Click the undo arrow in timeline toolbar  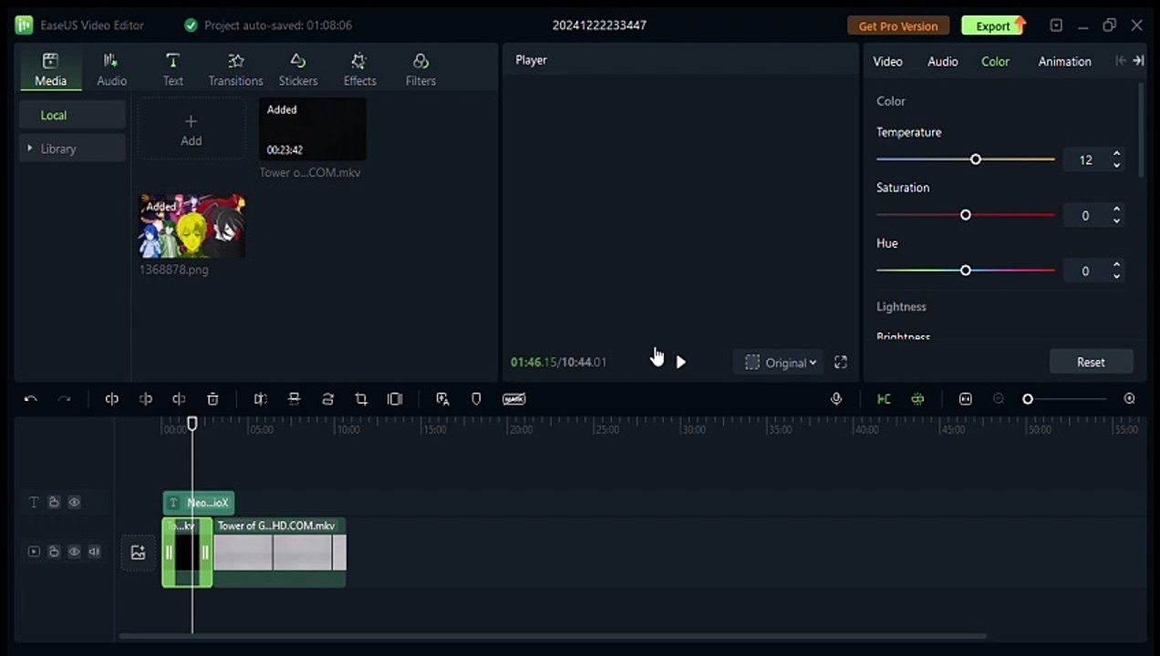click(x=30, y=399)
